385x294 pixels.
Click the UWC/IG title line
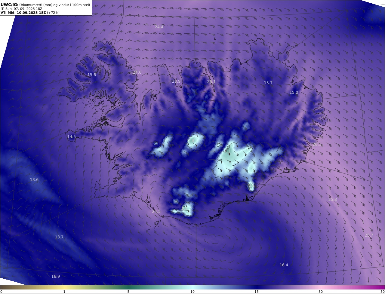45,5
